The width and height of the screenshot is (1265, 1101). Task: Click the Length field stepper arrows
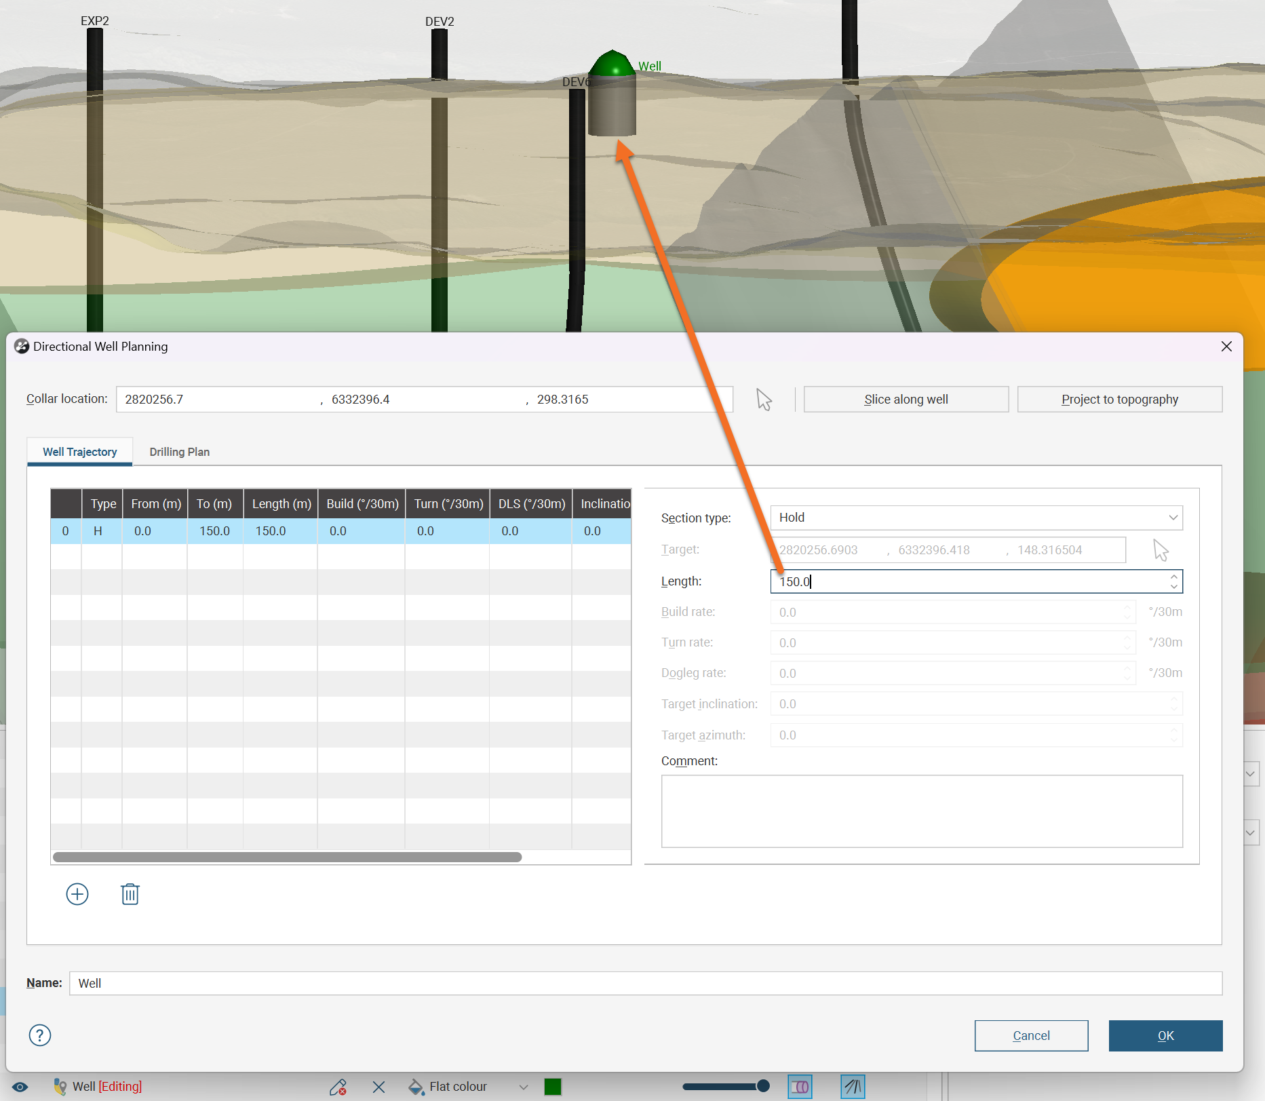pos(1173,581)
